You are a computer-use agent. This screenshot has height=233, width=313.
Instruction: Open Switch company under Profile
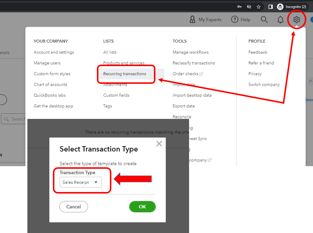coord(264,84)
